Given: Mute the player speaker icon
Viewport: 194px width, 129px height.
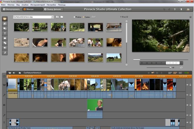Looking at the screenshot, I should (173, 67).
